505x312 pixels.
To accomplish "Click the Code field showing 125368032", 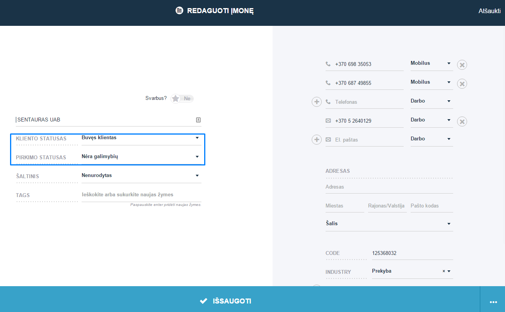I will pyautogui.click(x=412, y=253).
